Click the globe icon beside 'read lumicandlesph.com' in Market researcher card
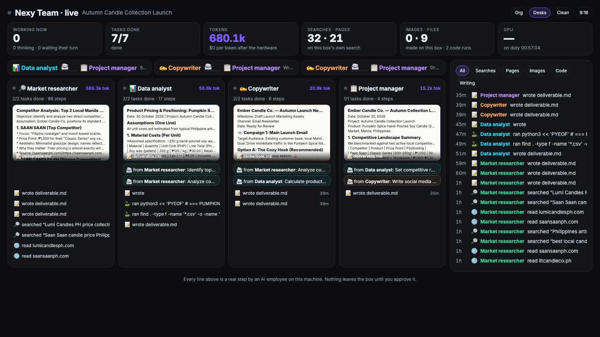This screenshot has height=337, width=600. (x=16, y=246)
